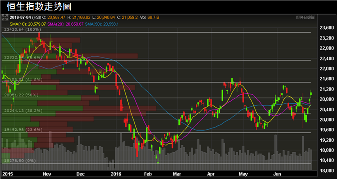Click the (61.8%) Fibonacci level label
Viewport: 337px width, 179px height.
click(x=34, y=80)
